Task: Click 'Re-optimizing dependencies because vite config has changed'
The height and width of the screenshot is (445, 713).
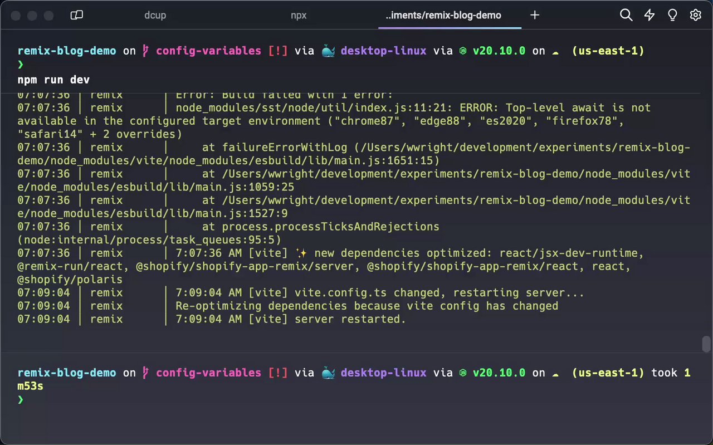Action: pyautogui.click(x=367, y=306)
